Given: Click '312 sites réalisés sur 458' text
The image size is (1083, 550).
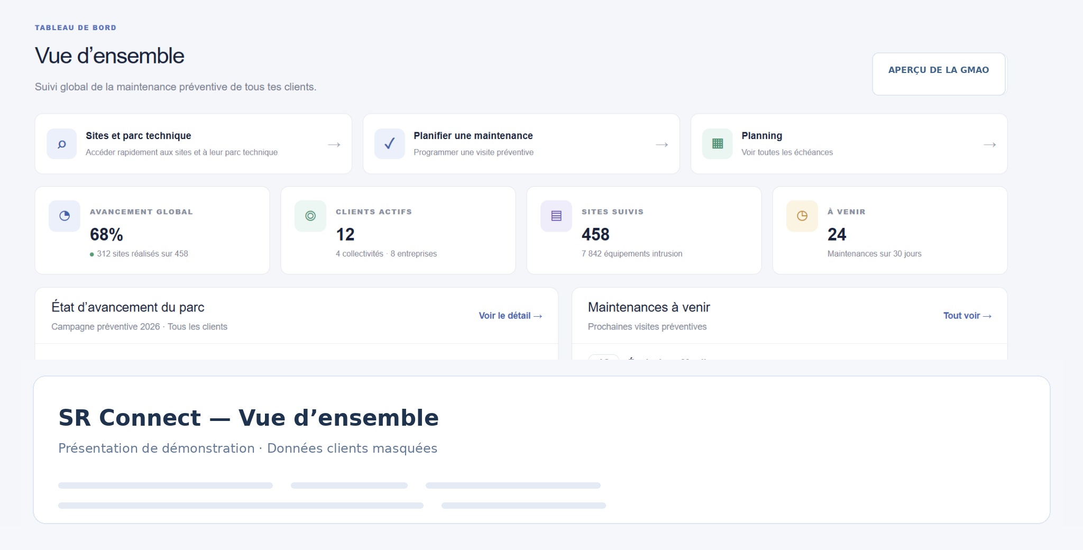Looking at the screenshot, I should [142, 254].
